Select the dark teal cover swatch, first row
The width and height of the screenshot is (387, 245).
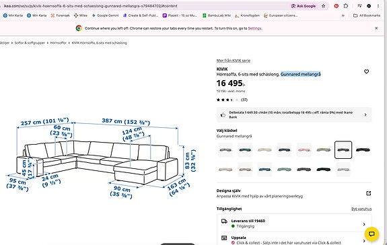(245, 150)
